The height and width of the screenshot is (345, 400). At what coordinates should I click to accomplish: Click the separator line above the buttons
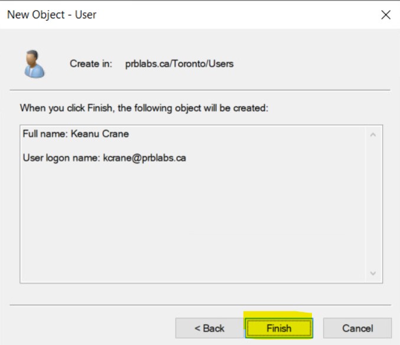pos(200,305)
